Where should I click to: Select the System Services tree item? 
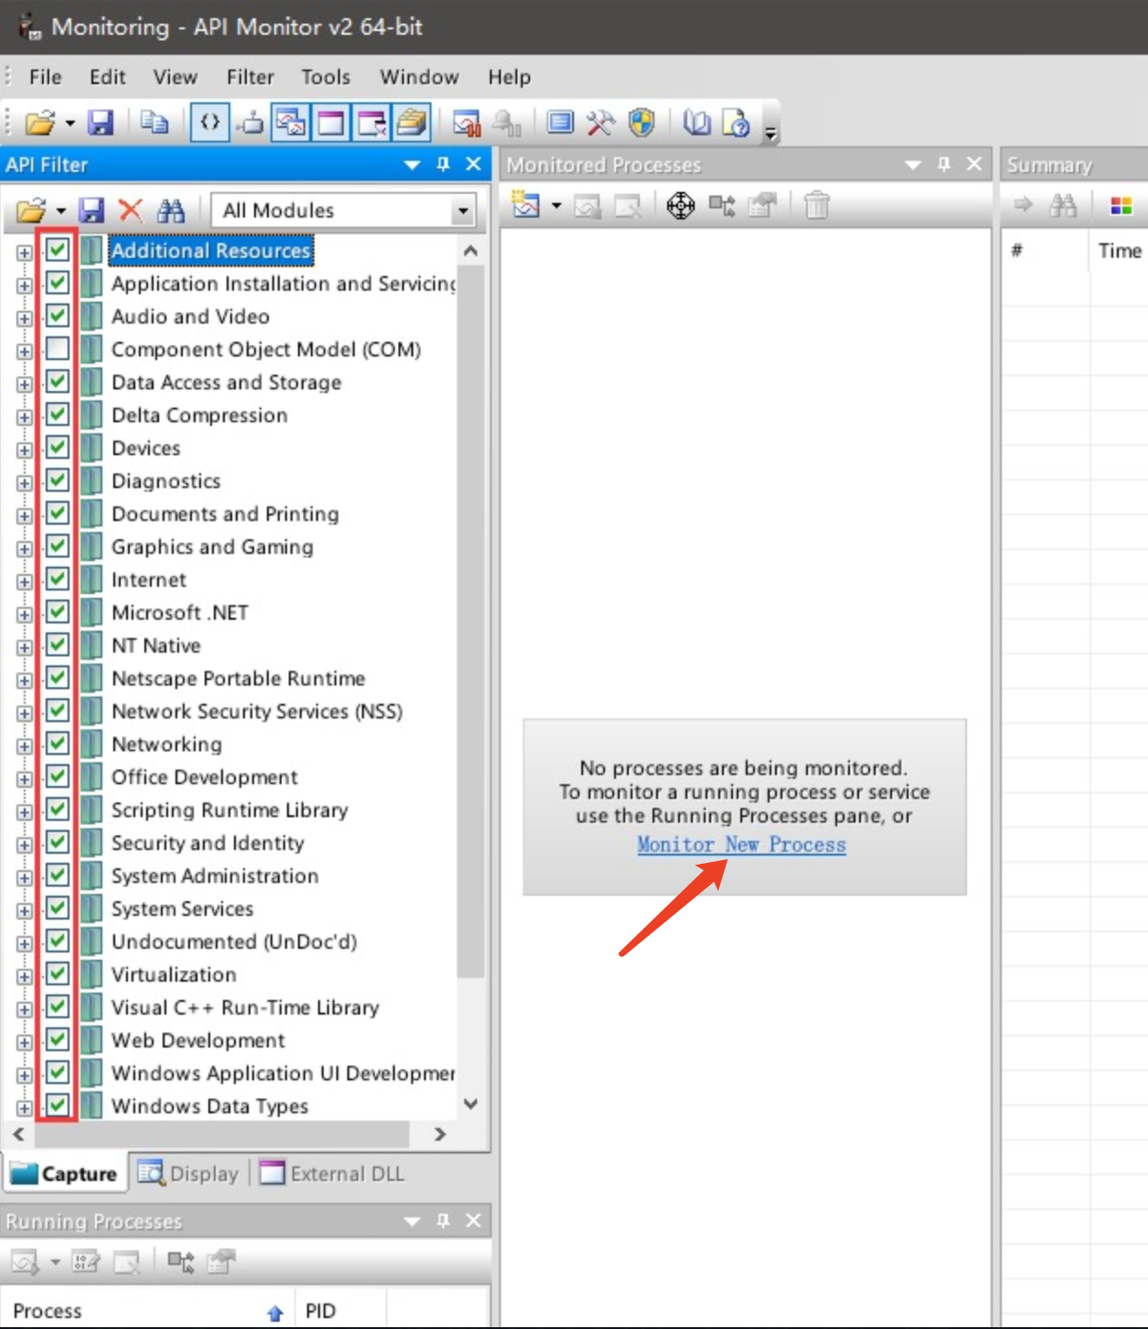coord(182,909)
